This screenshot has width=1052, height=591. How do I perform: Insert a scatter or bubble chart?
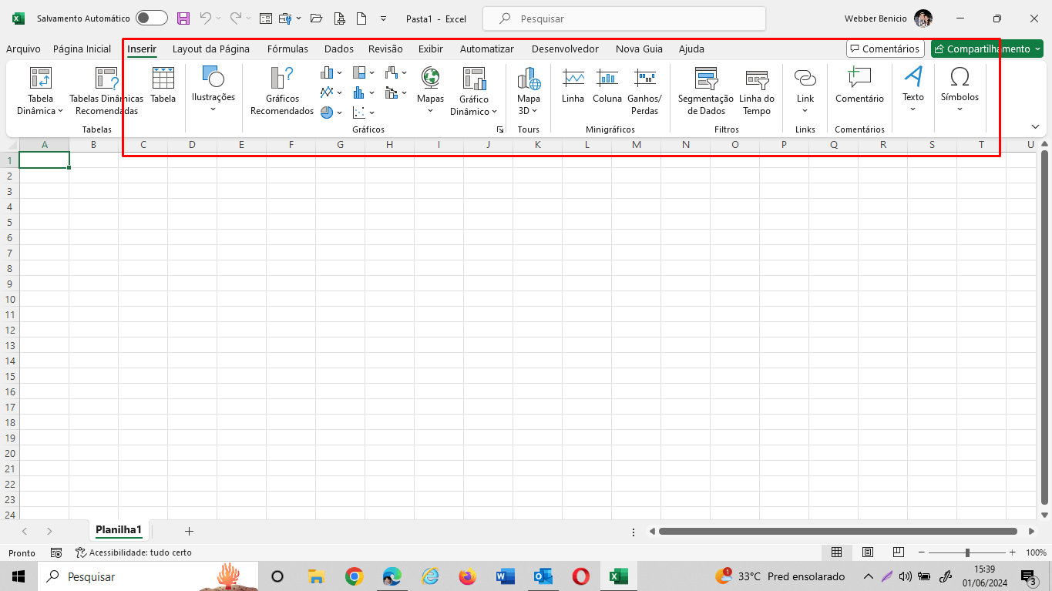click(x=364, y=112)
